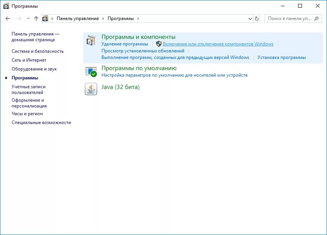
Task: Select 'Оборудование и звук' in sidebar
Action: point(34,69)
